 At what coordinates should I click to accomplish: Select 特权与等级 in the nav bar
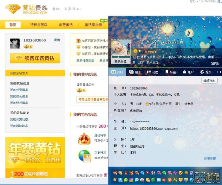pos(39,25)
